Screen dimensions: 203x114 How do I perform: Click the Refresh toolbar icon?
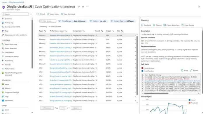pyautogui.click(x=38, y=14)
